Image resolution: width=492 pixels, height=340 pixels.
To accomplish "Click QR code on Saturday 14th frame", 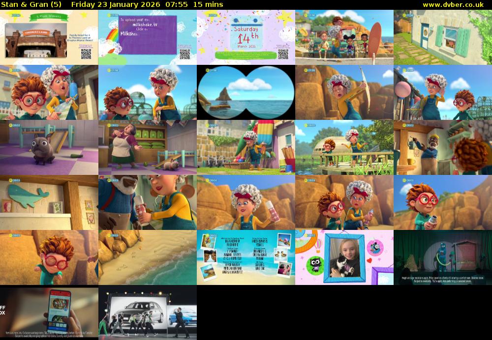I will point(283,54).
